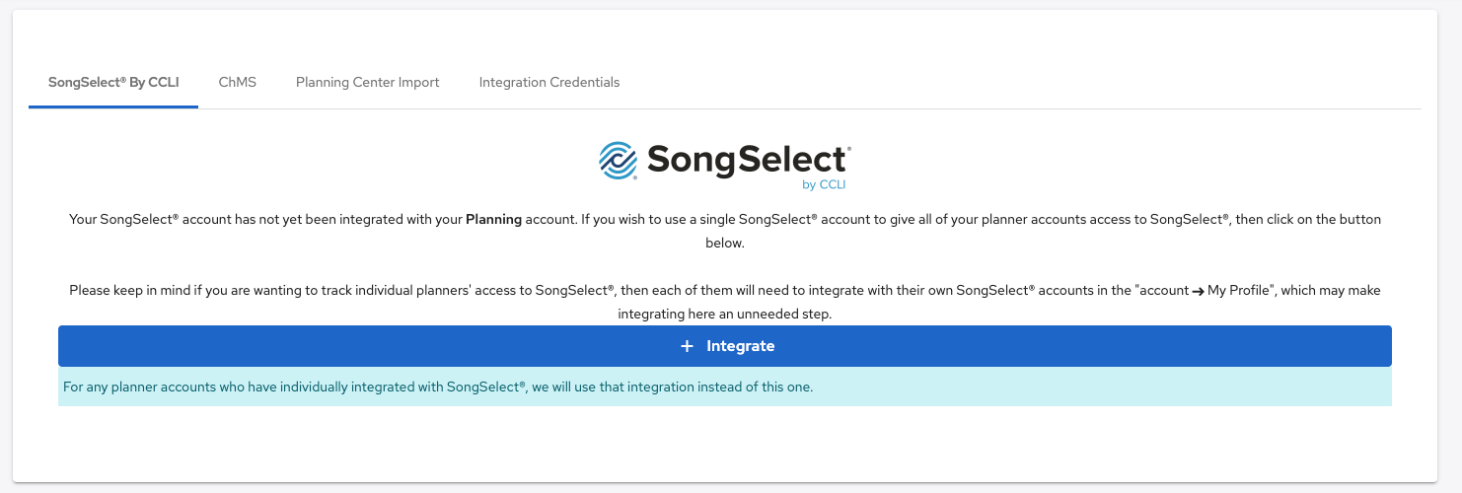Image resolution: width=1462 pixels, height=493 pixels.
Task: Click the "by CCLI" text under logo
Action: 824,184
